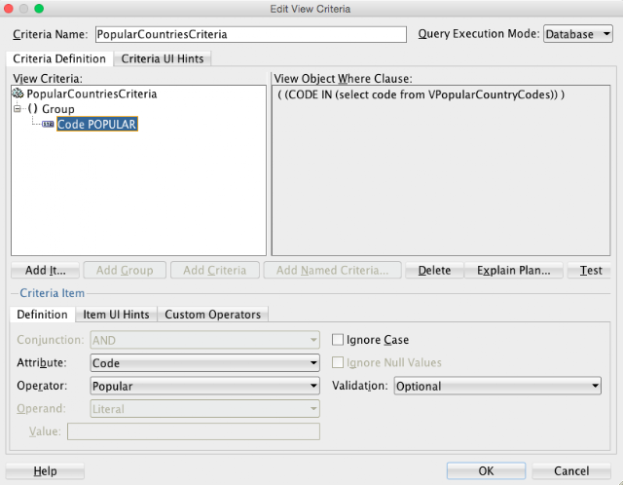The image size is (623, 485).
Task: Open the Operator dropdown showing Popular
Action: (204, 386)
